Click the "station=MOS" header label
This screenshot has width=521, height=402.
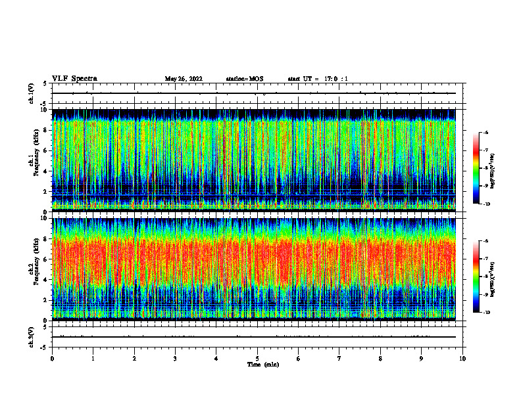[245, 79]
